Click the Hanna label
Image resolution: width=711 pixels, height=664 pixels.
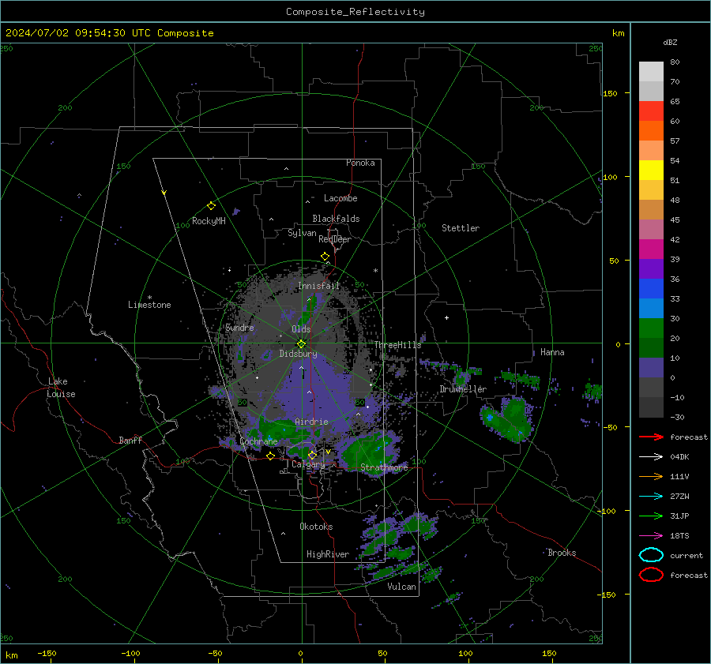552,352
